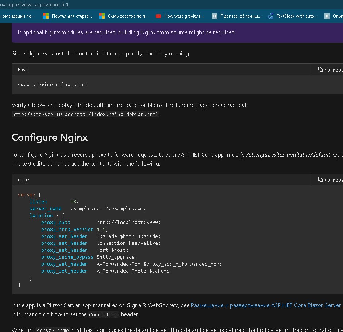Click the 'http://<server_IP_address>/index.nginx-debian.html' inline code
The image size is (343, 332).
point(85,115)
